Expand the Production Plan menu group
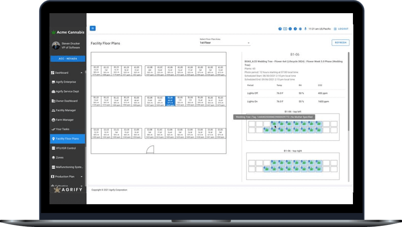 click(x=81, y=177)
